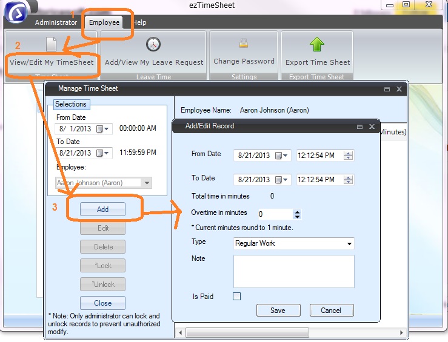Screen dimensions: 448x342
Task: Open the Administrator menu tab
Action: pyautogui.click(x=56, y=22)
